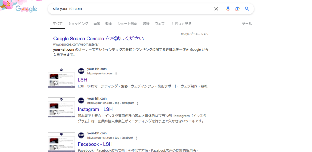
Task: Click LSH favicon on Facebook result
Action: [x=81, y=135]
